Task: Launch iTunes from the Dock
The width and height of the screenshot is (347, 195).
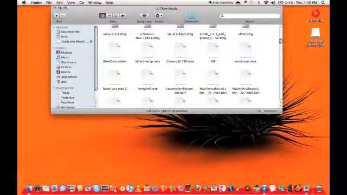Action: point(130,188)
